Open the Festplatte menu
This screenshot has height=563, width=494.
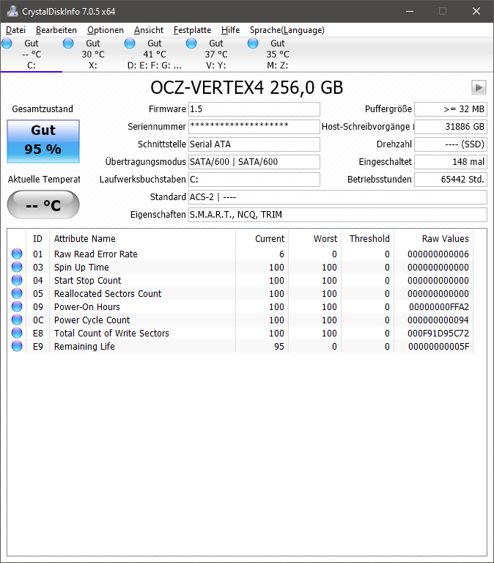[193, 30]
